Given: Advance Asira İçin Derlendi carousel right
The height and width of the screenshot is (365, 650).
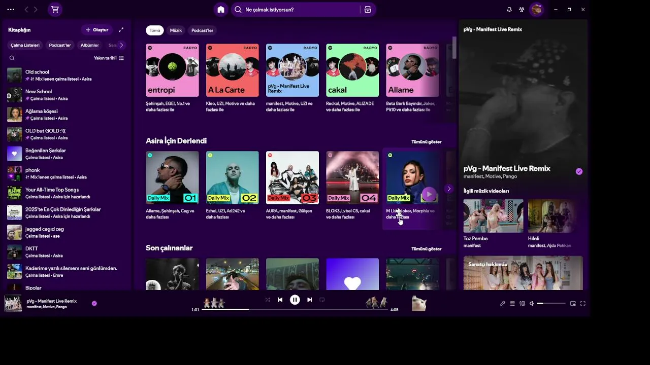Looking at the screenshot, I should (x=448, y=189).
